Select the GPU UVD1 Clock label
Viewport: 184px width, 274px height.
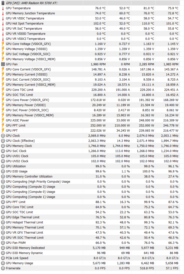pos(17,156)
